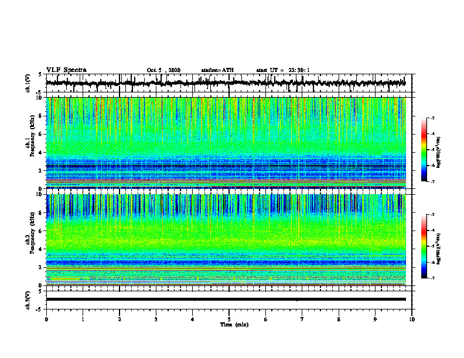This screenshot has width=464, height=358.
Task: Click the ch.2 spectrogram color scale bar
Action: click(x=424, y=246)
